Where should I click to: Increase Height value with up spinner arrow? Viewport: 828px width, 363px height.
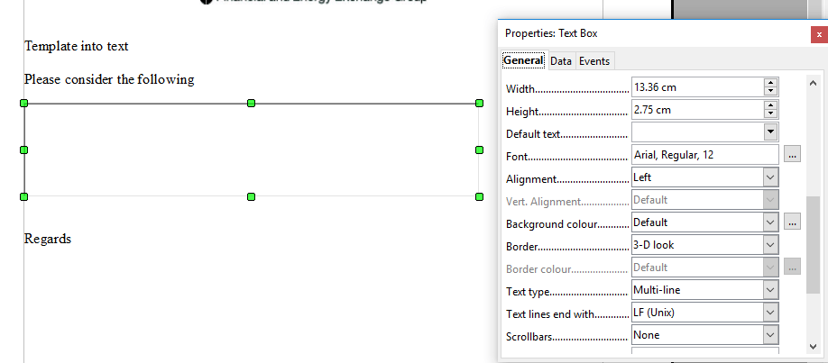pyautogui.click(x=770, y=105)
